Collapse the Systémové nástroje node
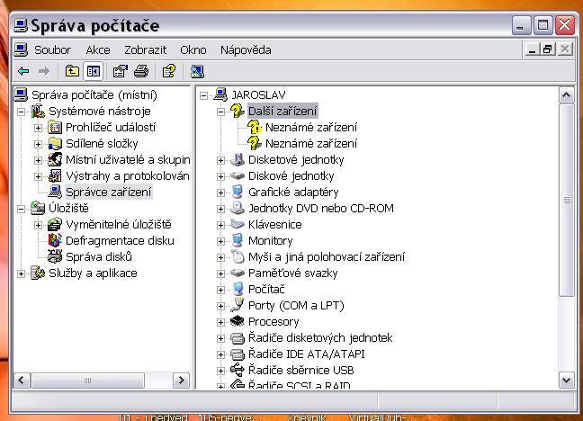This screenshot has width=583, height=421. 22,112
